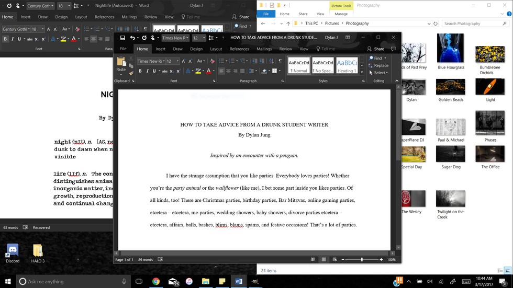Click the Shading paint bucket icon
Screen dimensions: 513x288
pyautogui.click(x=265, y=71)
